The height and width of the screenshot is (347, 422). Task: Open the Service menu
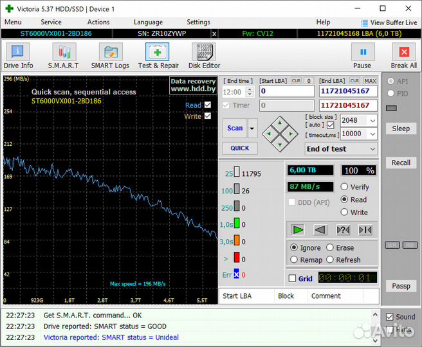[51, 22]
